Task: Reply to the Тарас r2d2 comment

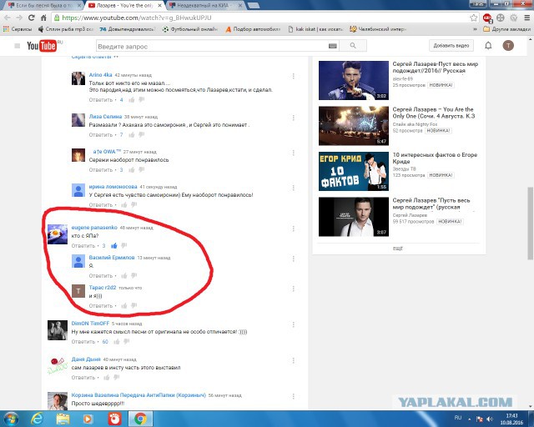Action: pos(100,306)
